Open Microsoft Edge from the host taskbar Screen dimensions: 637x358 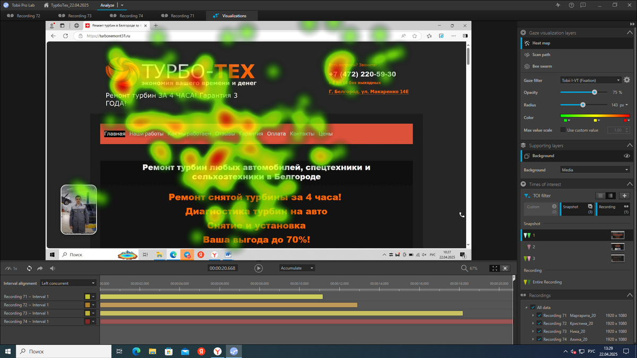pyautogui.click(x=136, y=351)
